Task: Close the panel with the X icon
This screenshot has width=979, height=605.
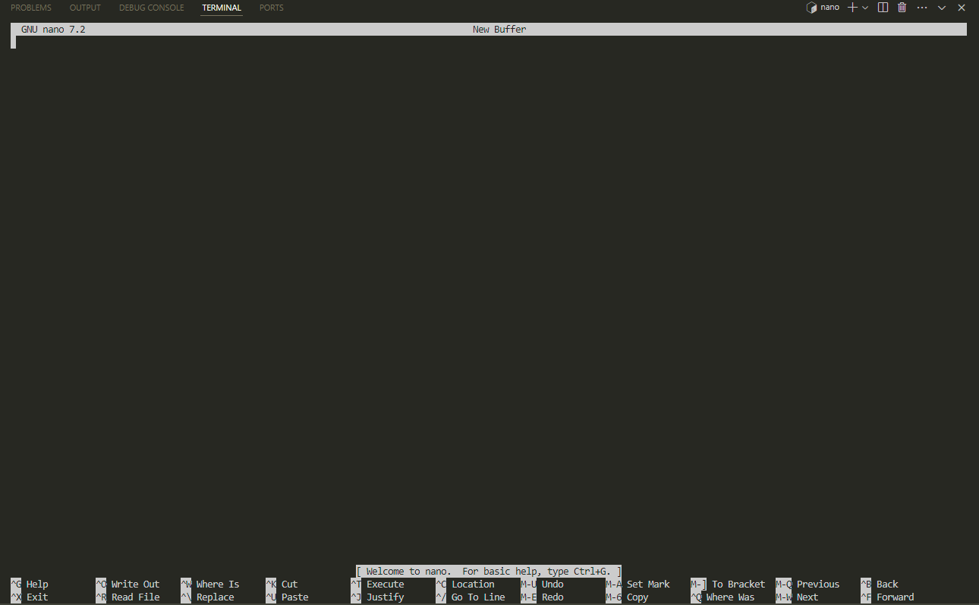Action: [x=962, y=8]
